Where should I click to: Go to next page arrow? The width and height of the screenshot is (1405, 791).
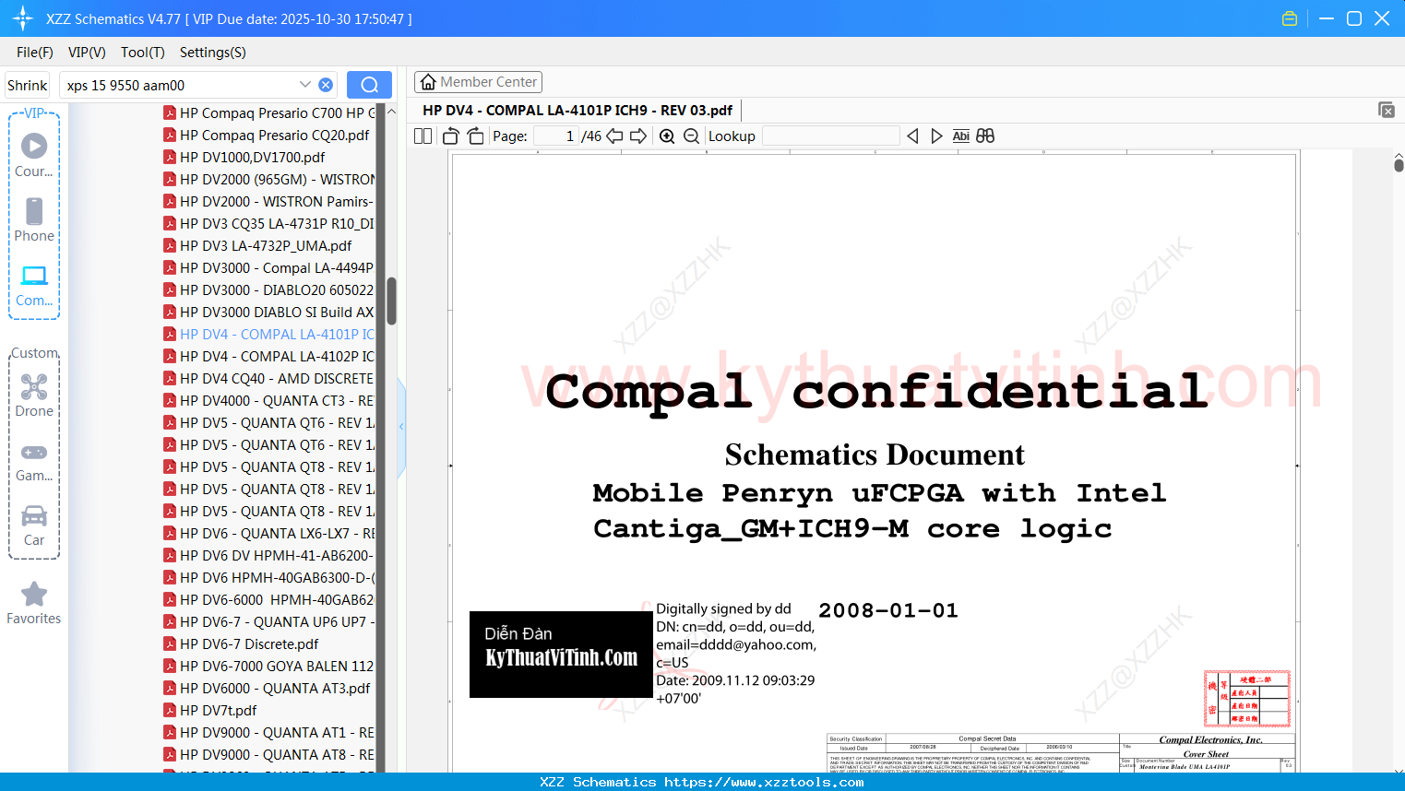click(638, 136)
